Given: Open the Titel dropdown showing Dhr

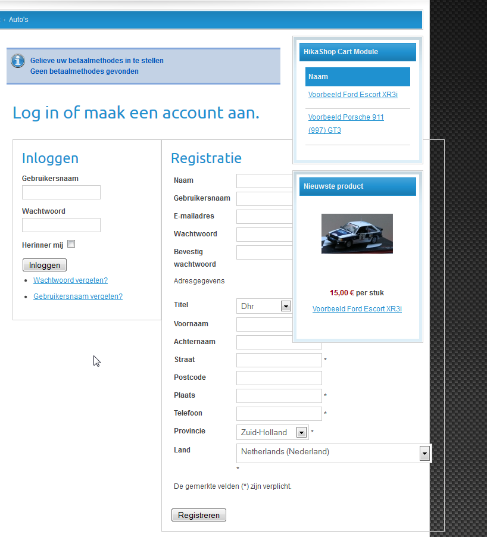Looking at the screenshot, I should point(264,306).
